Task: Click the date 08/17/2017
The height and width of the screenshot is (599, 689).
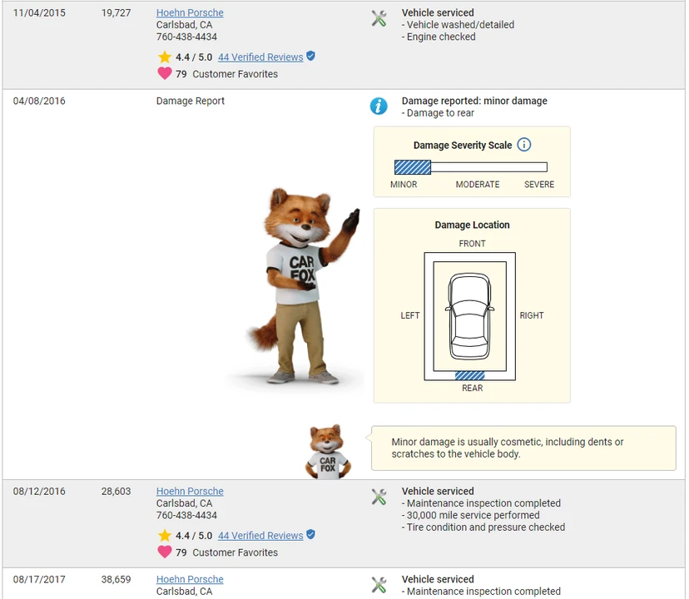Action: (39, 579)
